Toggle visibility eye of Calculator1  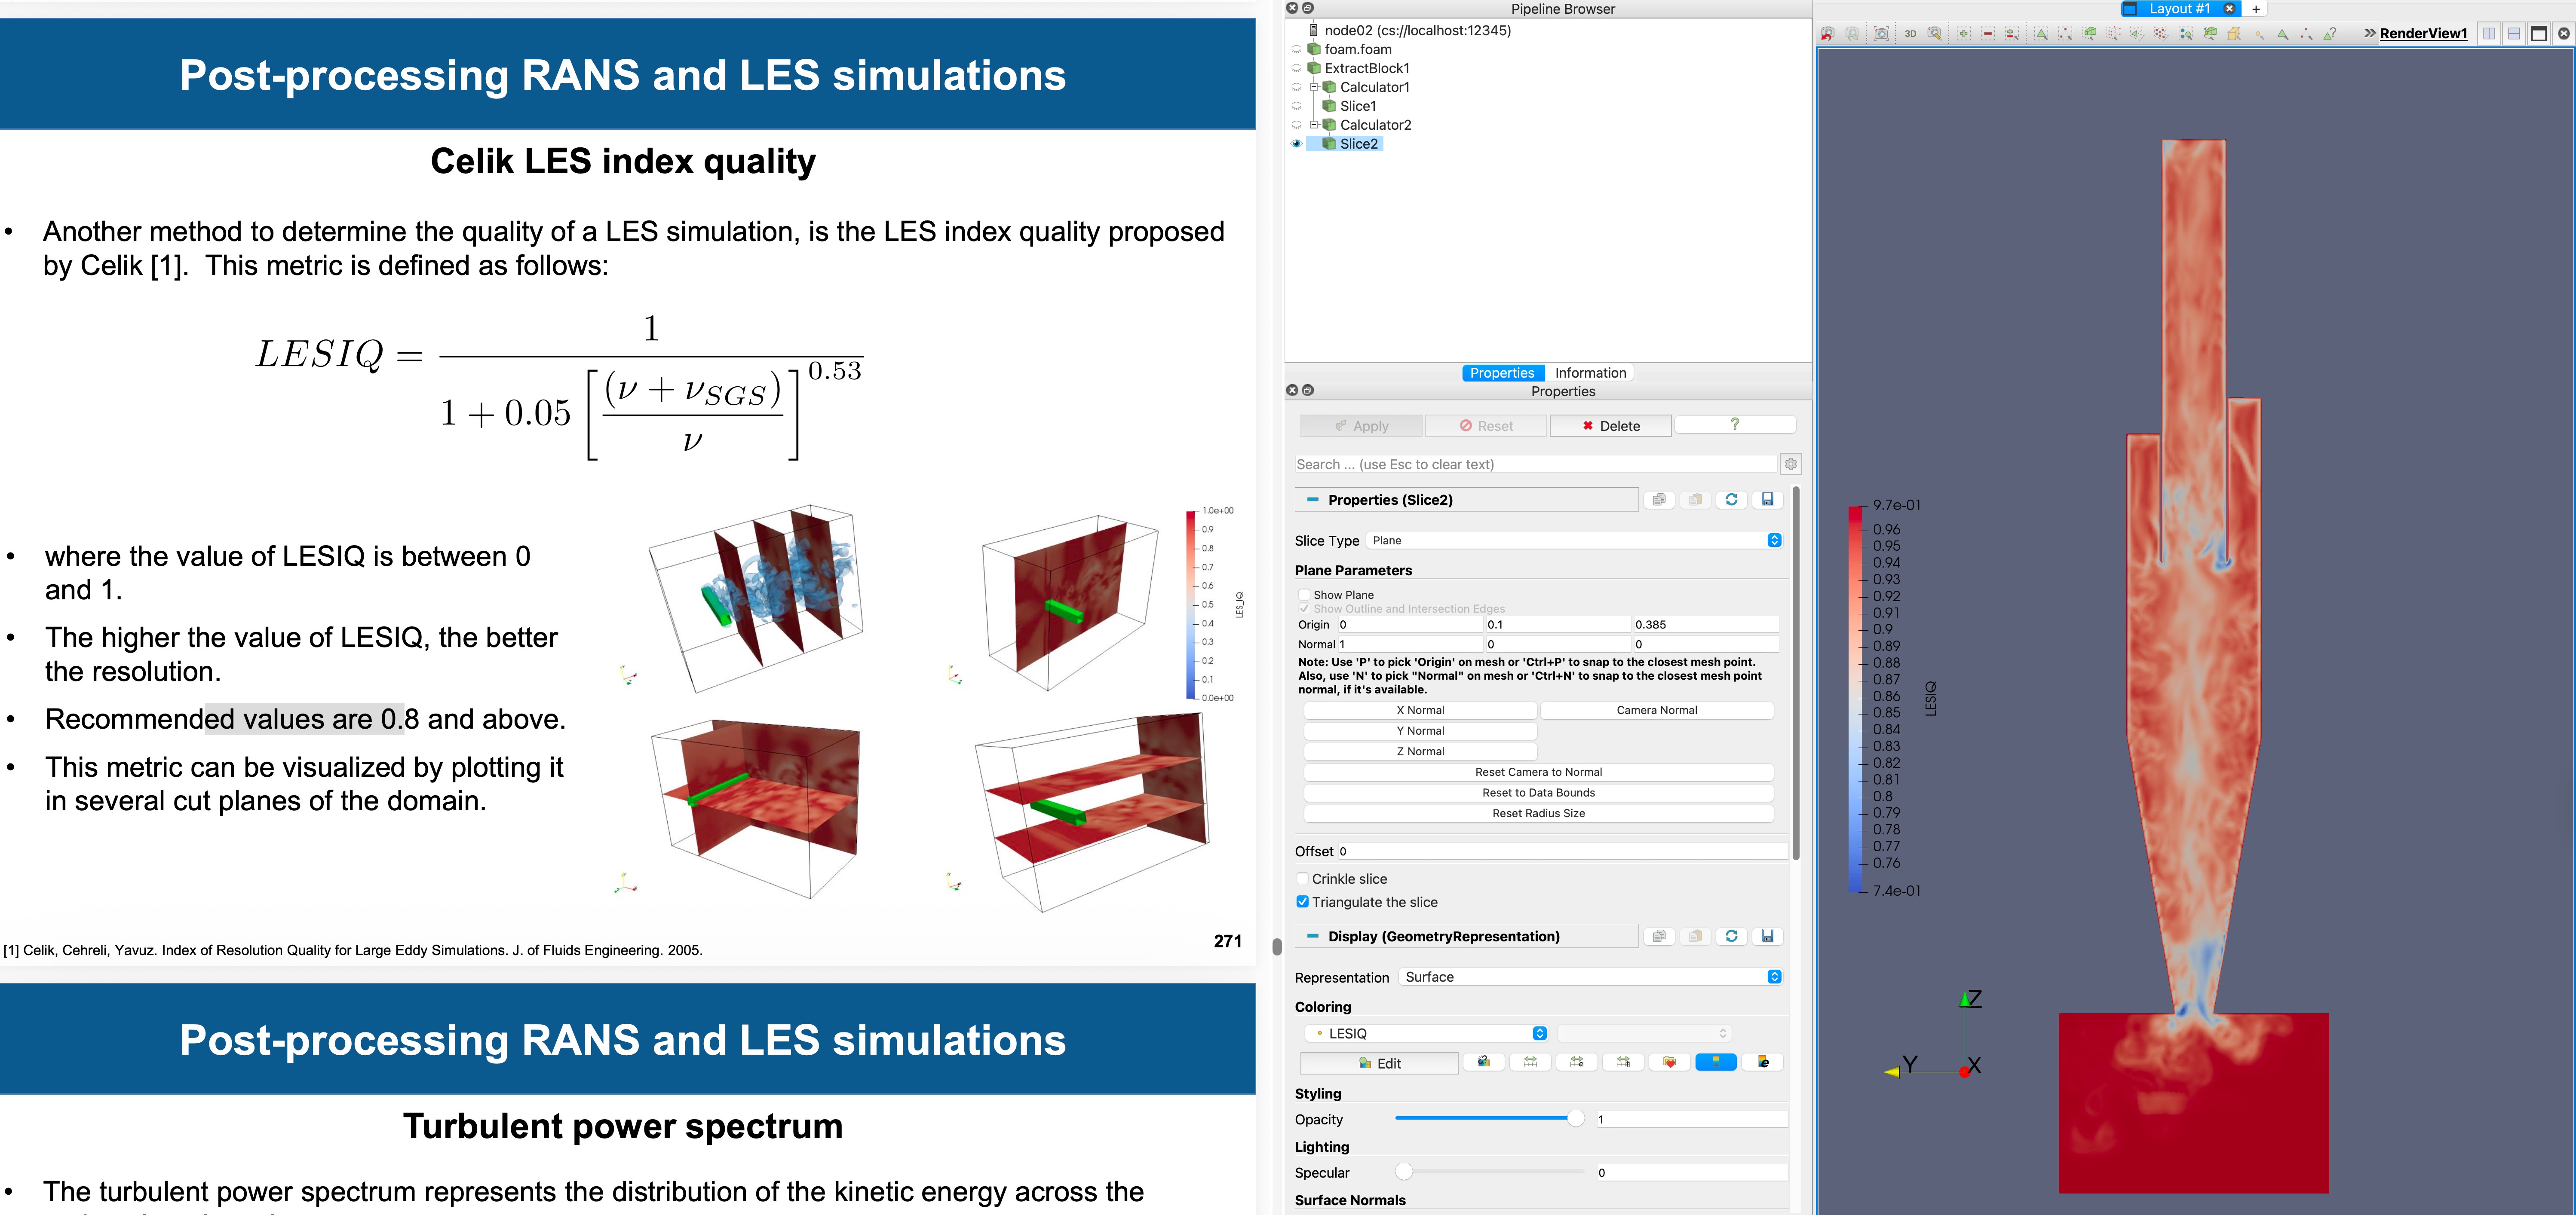pyautogui.click(x=1297, y=87)
